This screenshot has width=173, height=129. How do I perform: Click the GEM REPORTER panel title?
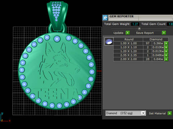coord(121,16)
